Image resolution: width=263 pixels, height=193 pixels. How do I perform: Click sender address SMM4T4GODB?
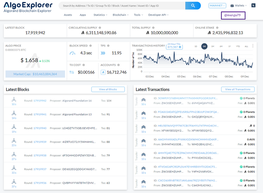pyautogui.click(x=172, y=145)
